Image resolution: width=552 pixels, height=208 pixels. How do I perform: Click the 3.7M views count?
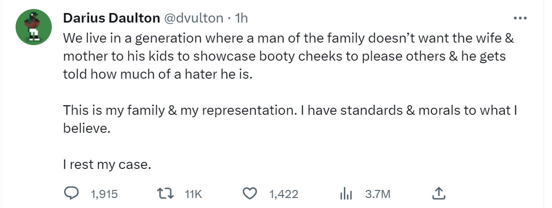pos(378,194)
